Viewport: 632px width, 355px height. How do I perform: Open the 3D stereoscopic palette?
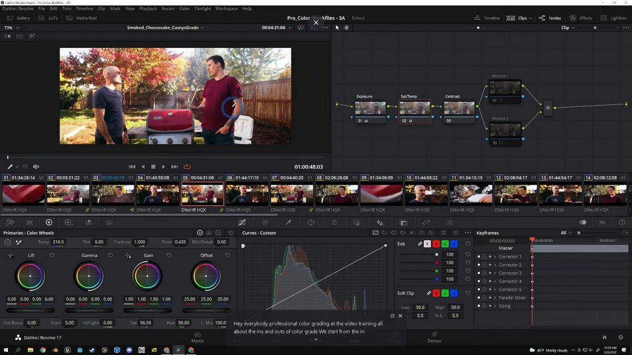pos(449,222)
